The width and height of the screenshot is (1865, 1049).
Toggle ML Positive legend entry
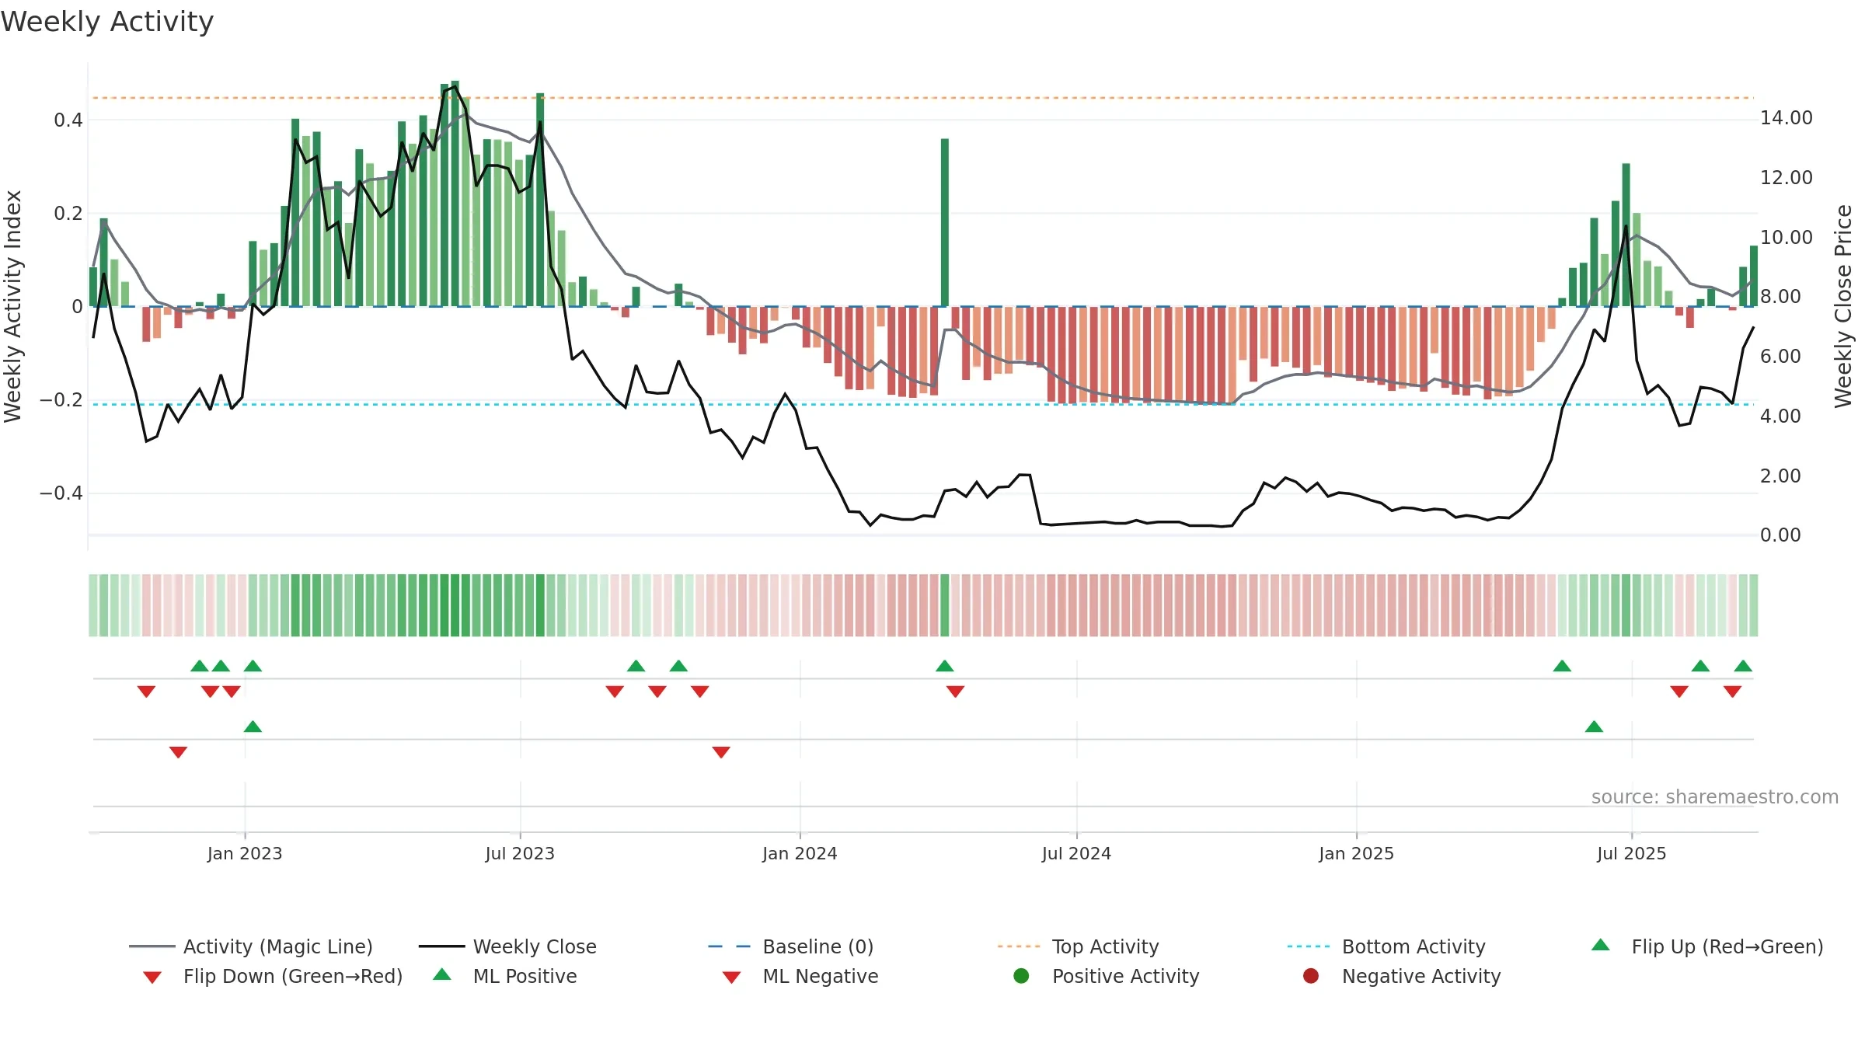tap(505, 976)
